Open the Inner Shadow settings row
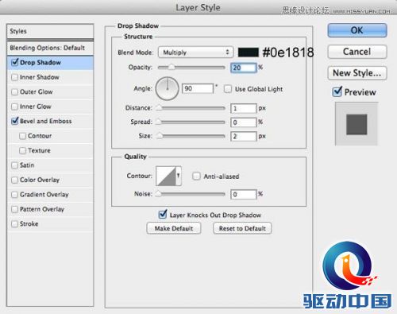This screenshot has width=397, height=314. coord(50,77)
